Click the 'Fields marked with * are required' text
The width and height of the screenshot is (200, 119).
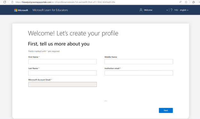pos(44,51)
